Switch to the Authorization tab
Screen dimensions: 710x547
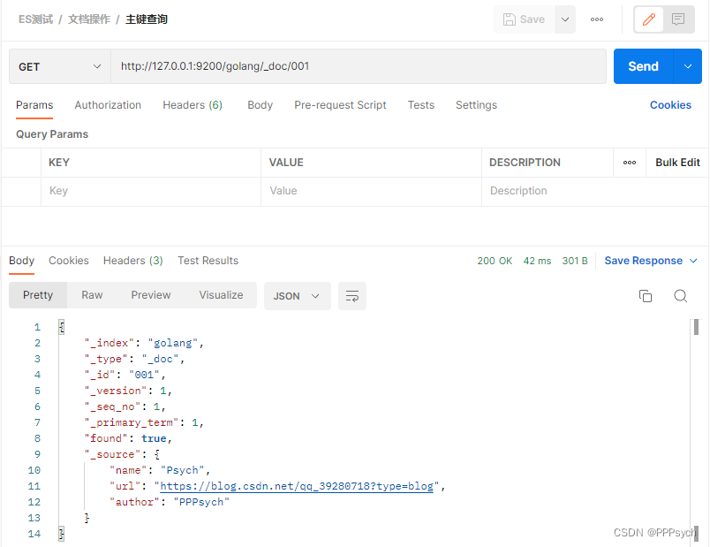(108, 105)
